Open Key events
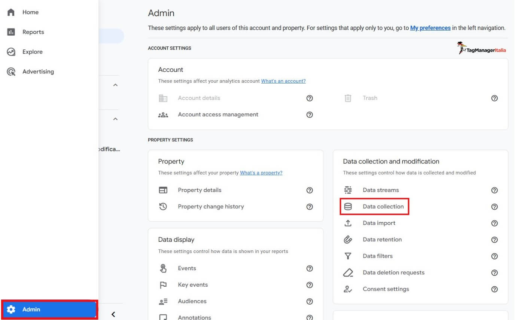Screen dimensions: 517x320 tap(193, 285)
